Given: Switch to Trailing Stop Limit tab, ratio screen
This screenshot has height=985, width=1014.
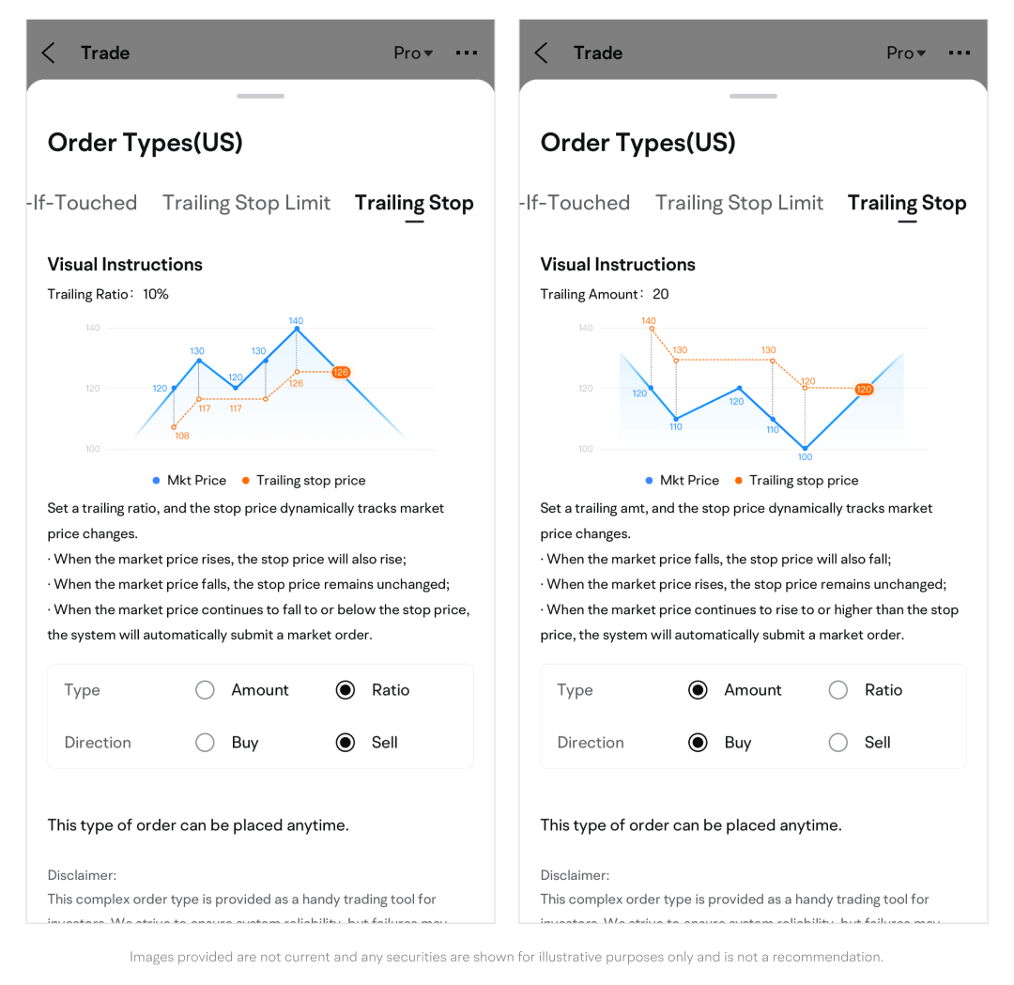Looking at the screenshot, I should 246,203.
